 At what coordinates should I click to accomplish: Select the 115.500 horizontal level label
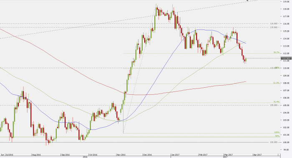coord(274,27)
